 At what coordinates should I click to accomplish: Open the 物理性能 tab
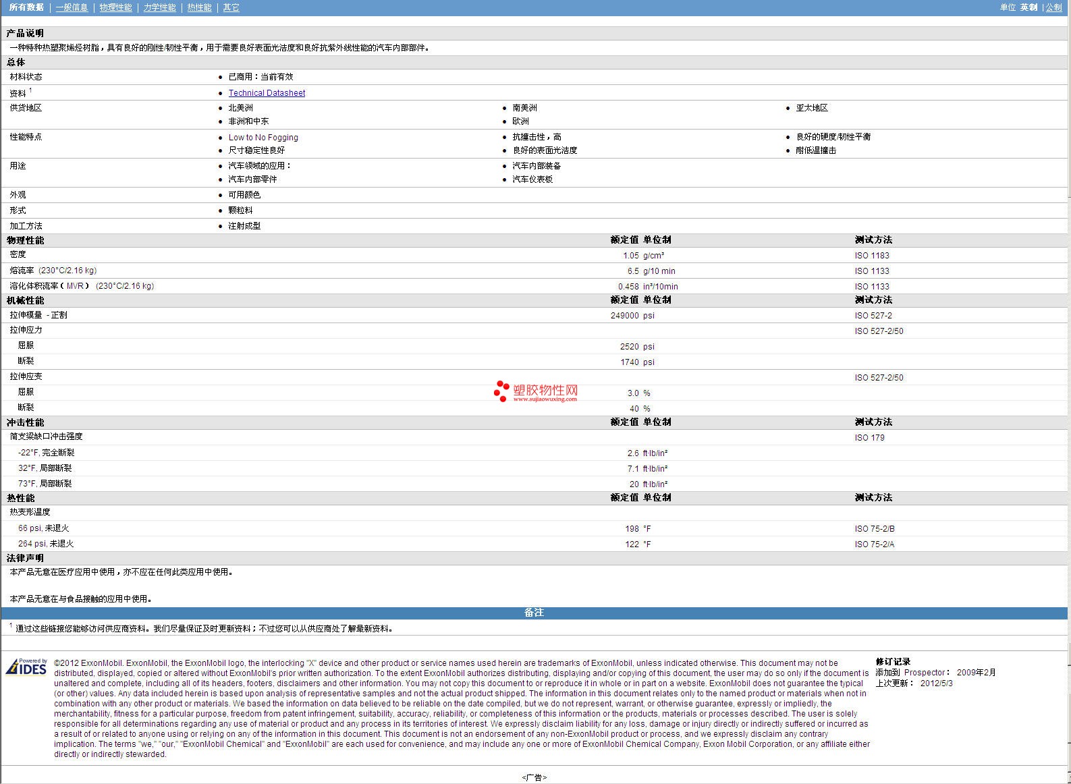click(x=115, y=7)
